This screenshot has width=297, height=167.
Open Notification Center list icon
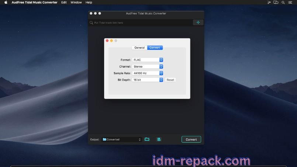pyautogui.click(x=290, y=3)
